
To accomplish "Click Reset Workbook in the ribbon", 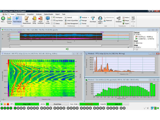I will (41, 20).
